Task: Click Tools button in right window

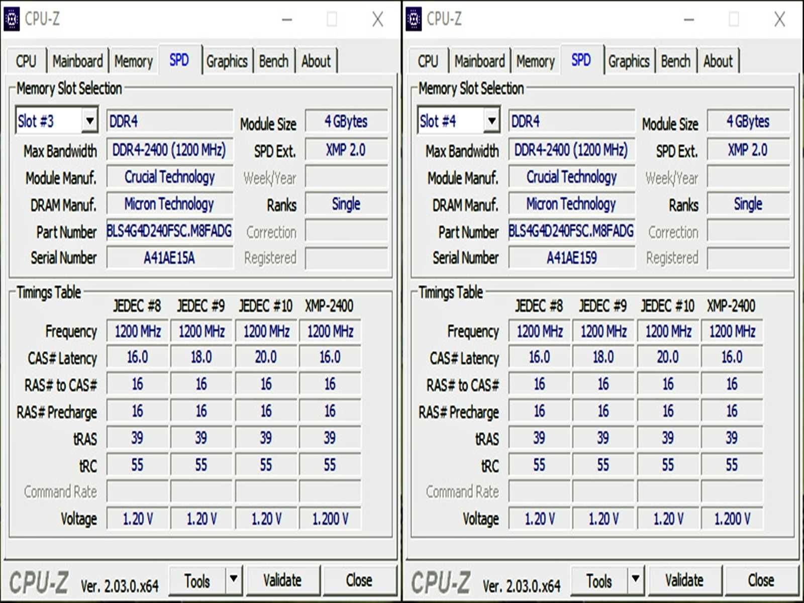Action: click(599, 580)
